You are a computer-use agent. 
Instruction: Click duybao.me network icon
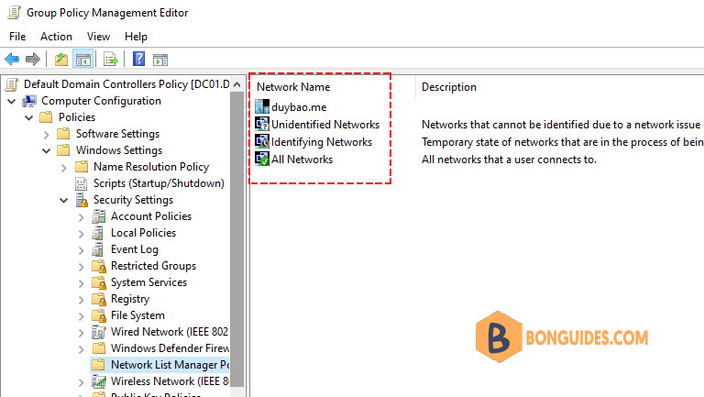tap(262, 107)
